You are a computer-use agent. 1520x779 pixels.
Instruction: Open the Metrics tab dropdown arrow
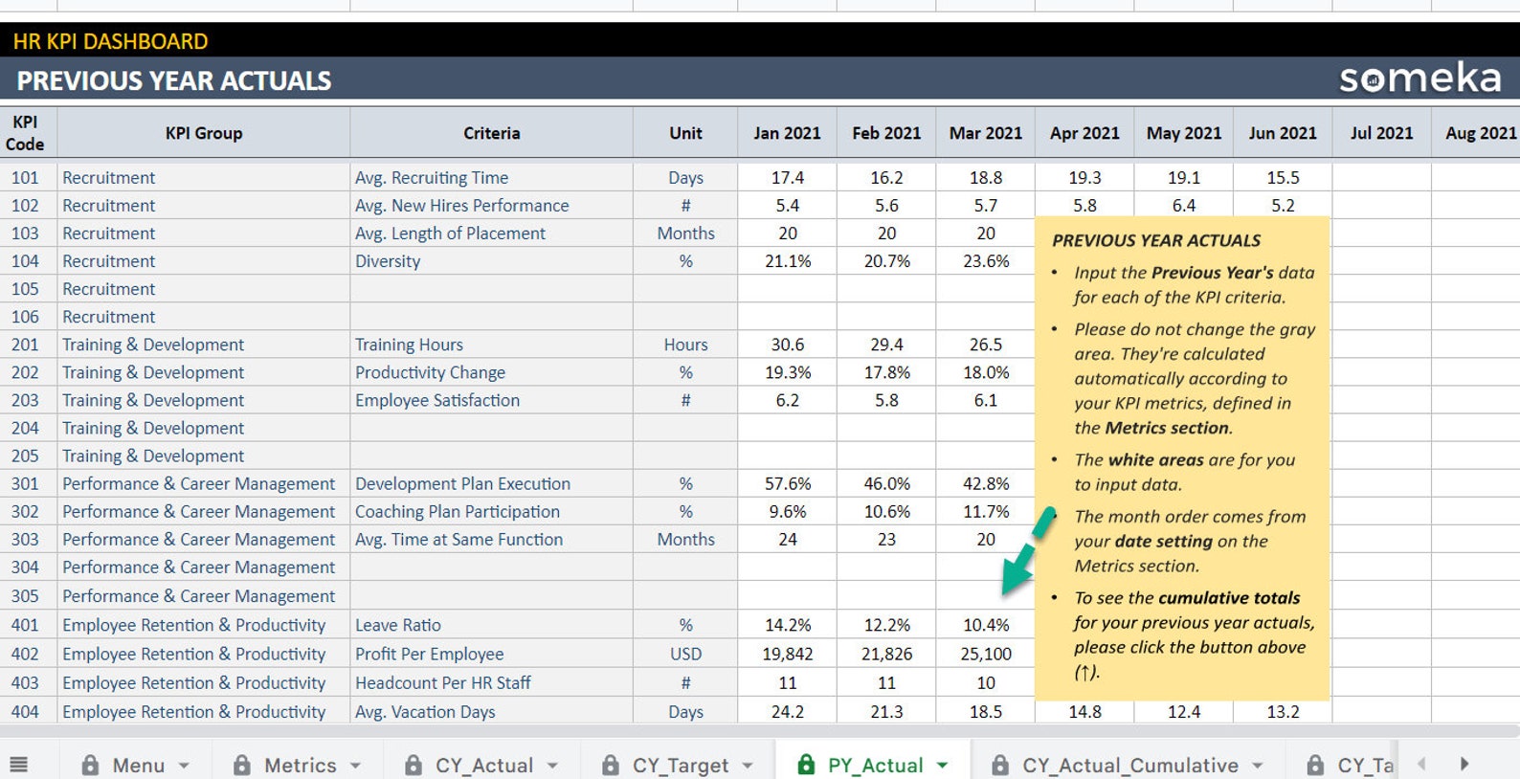pos(355,766)
